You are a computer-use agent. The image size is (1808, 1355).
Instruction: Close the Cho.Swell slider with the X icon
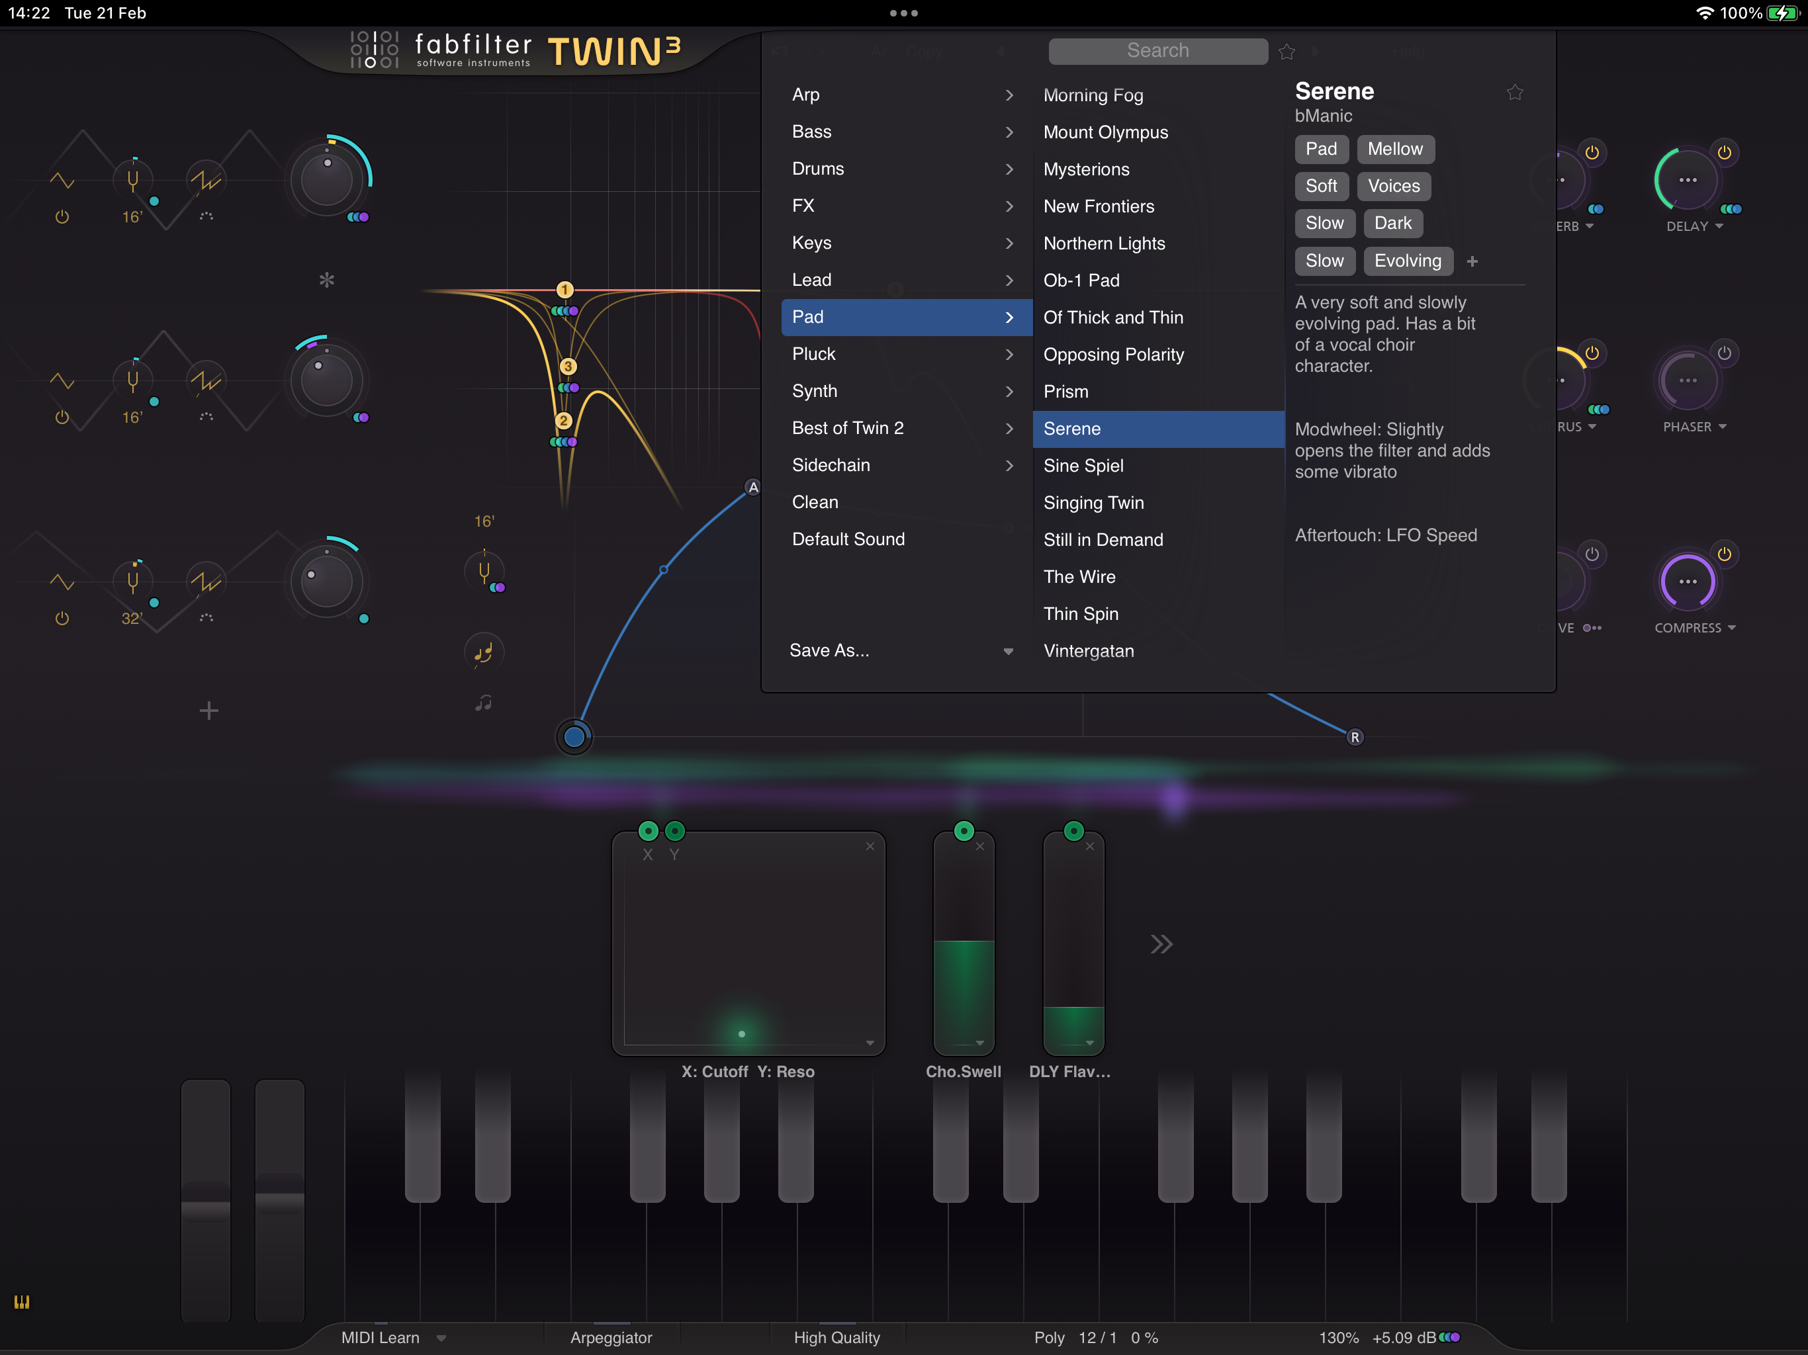[979, 847]
